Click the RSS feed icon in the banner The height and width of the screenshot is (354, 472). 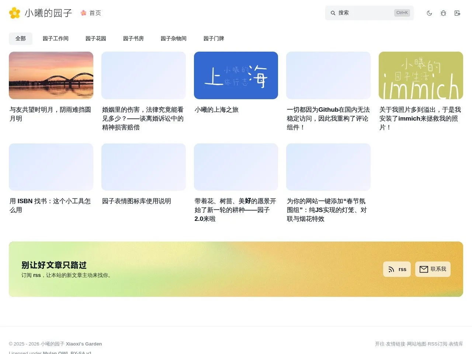point(392,269)
